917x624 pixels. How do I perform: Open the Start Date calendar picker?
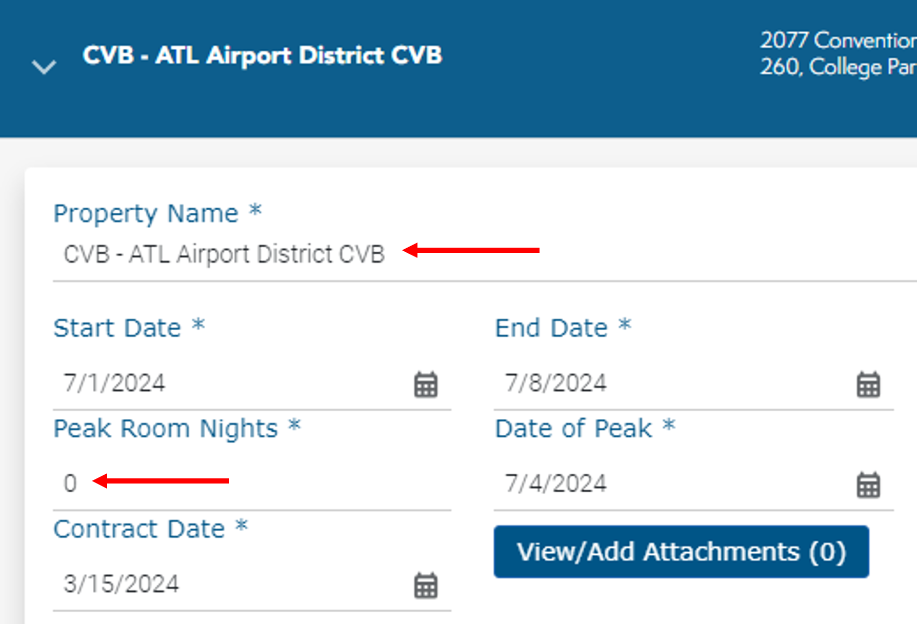pyautogui.click(x=426, y=385)
